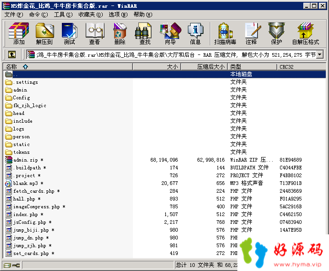Open the File (文件) menu
329x271 pixels.
(x=14, y=15)
